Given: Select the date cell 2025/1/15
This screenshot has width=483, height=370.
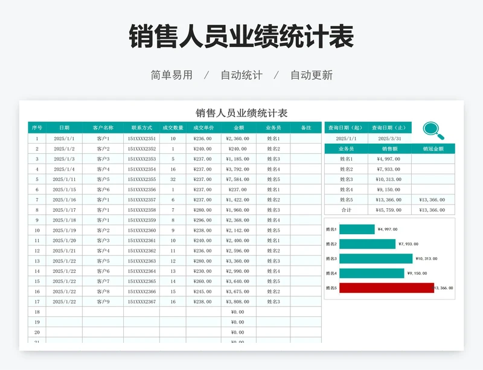Looking at the screenshot, I should click(64, 190).
